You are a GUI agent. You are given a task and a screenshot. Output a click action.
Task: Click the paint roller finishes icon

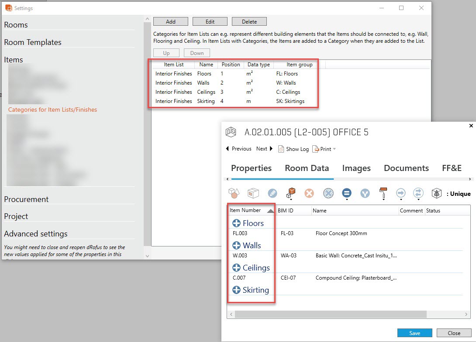click(383, 193)
